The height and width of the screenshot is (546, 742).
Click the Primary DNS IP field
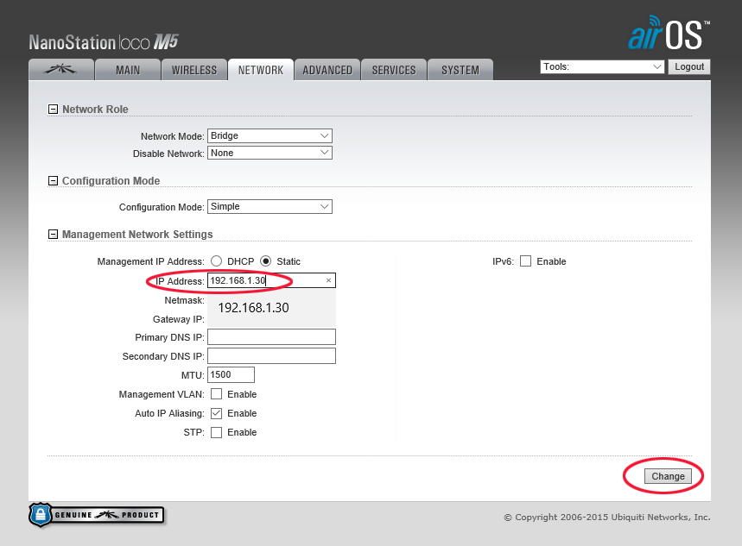click(x=271, y=337)
